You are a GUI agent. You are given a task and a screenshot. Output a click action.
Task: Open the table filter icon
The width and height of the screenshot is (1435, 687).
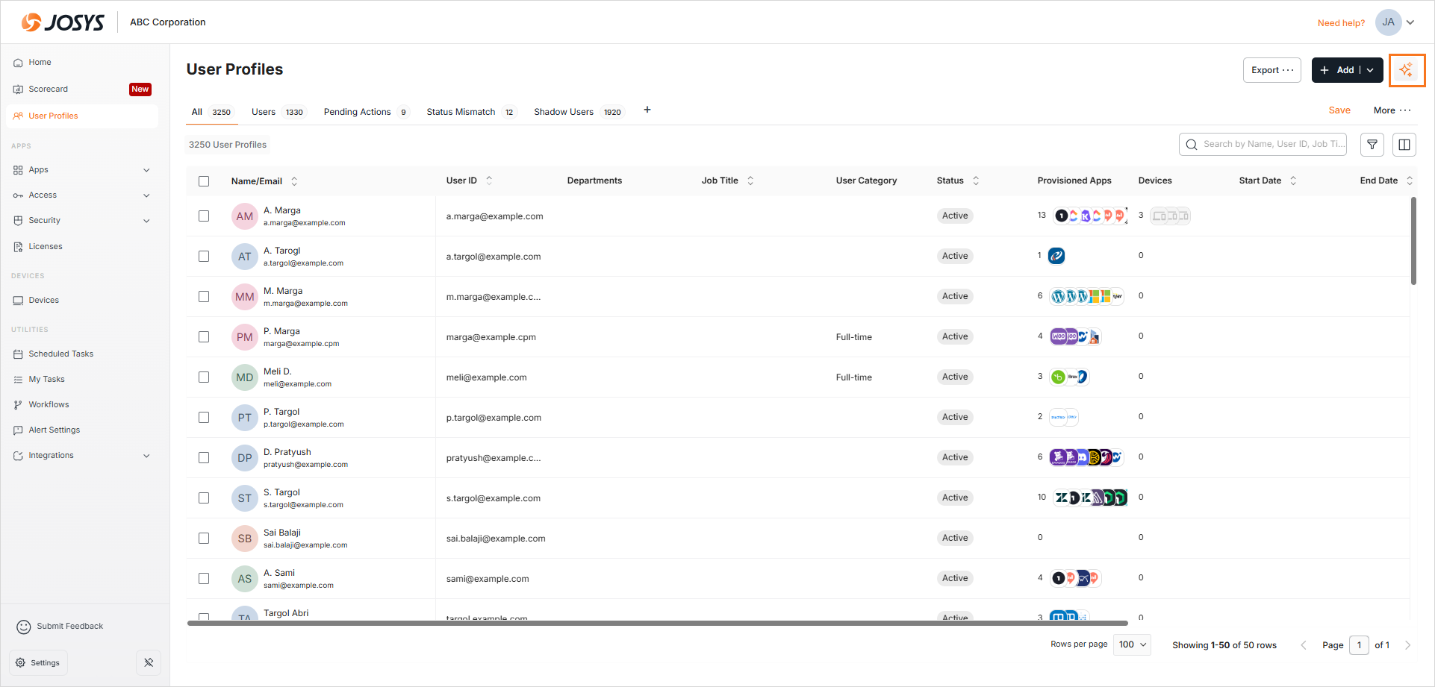click(1372, 145)
